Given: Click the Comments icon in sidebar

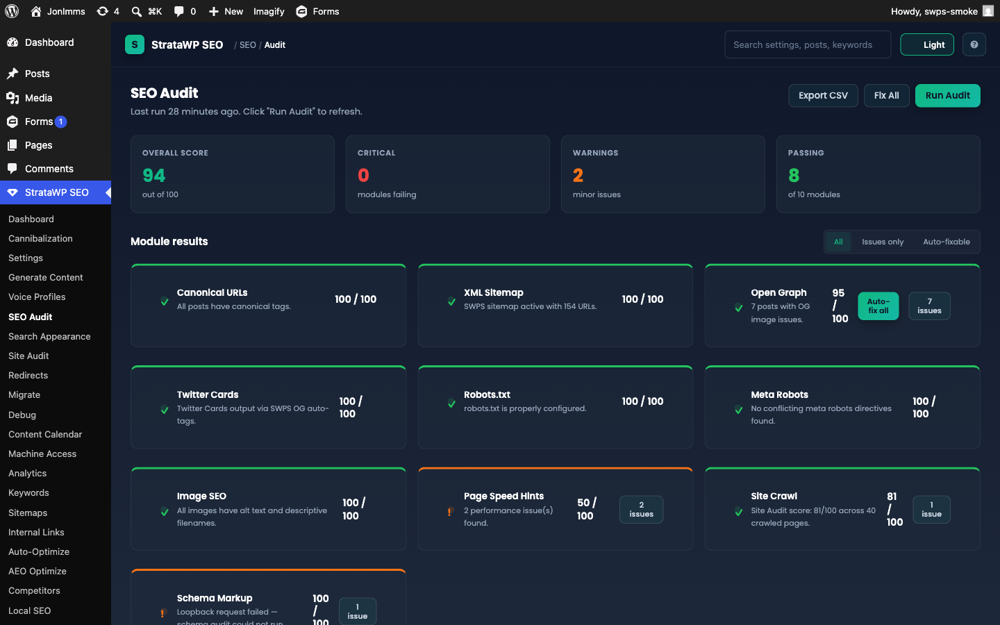Looking at the screenshot, I should point(12,169).
